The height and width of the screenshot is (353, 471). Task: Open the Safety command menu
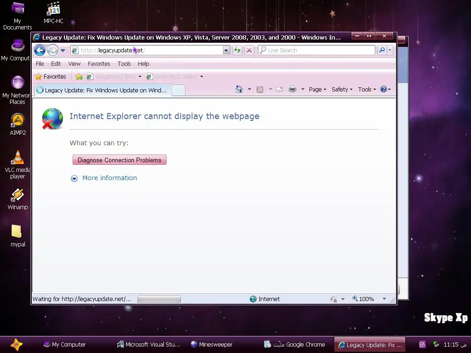click(x=342, y=90)
